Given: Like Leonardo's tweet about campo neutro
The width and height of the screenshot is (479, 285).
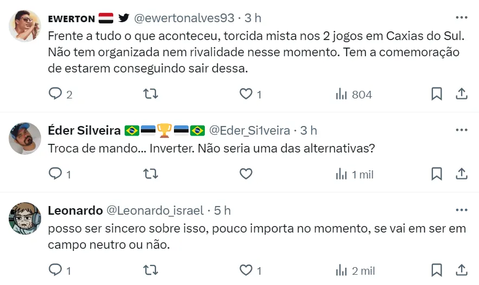Looking at the screenshot, I should coord(247,270).
